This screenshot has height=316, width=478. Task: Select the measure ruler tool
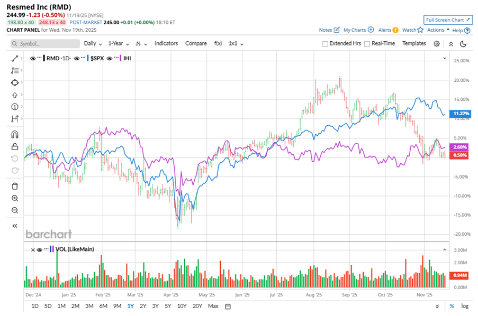click(15, 118)
